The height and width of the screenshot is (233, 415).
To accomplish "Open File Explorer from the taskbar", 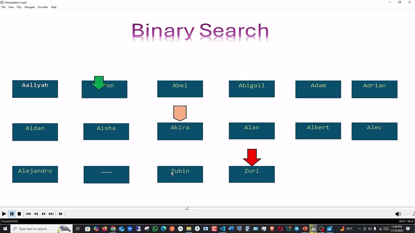I will [x=189, y=229].
